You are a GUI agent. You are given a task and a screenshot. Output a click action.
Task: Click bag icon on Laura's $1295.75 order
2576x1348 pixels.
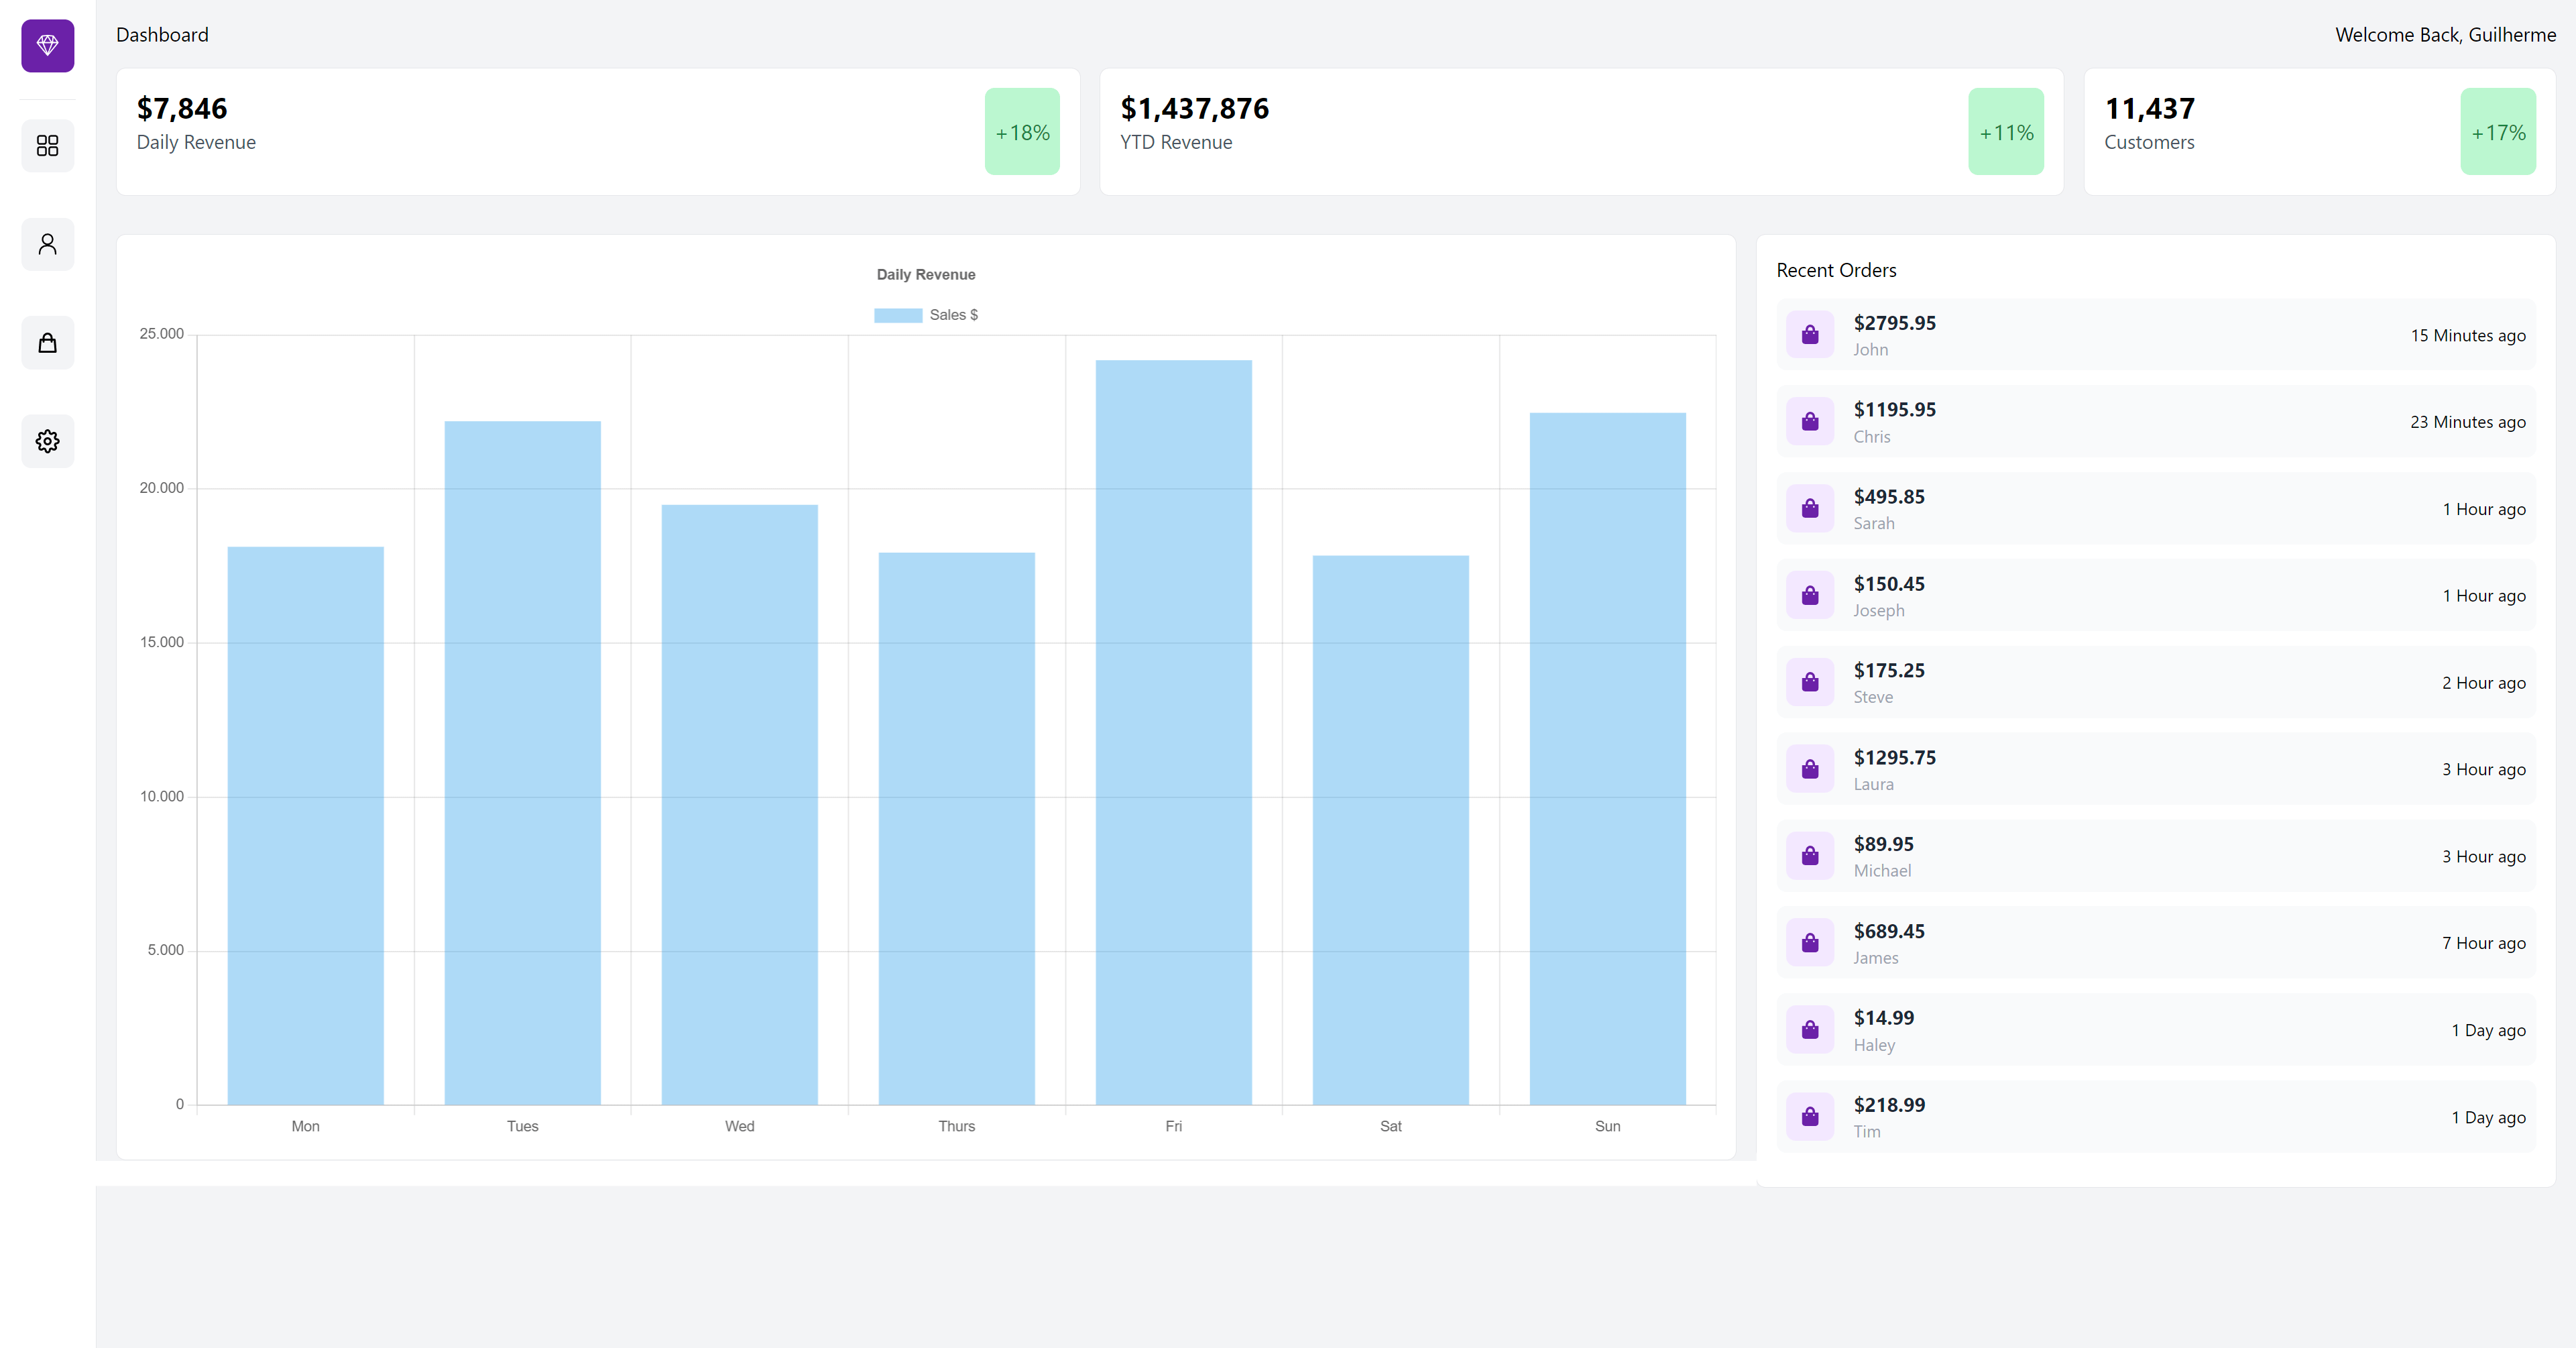pyautogui.click(x=1809, y=769)
